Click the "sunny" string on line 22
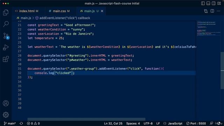 click(x=77, y=29)
